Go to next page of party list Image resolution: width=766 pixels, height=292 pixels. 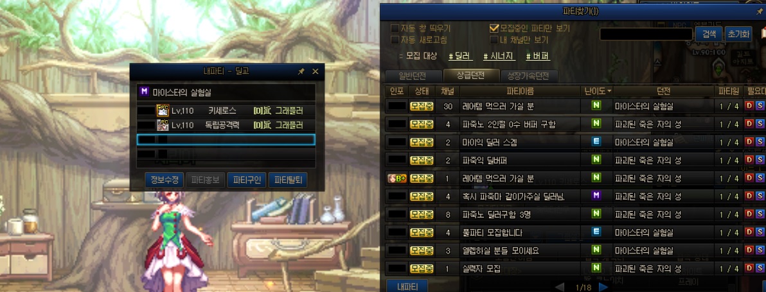pos(604,287)
